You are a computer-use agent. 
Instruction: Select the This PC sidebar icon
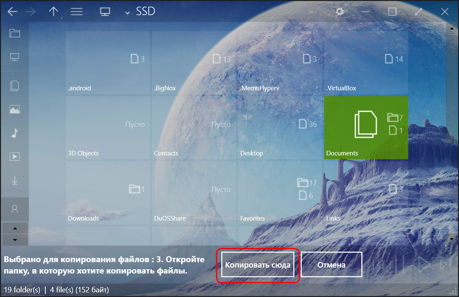[x=15, y=57]
